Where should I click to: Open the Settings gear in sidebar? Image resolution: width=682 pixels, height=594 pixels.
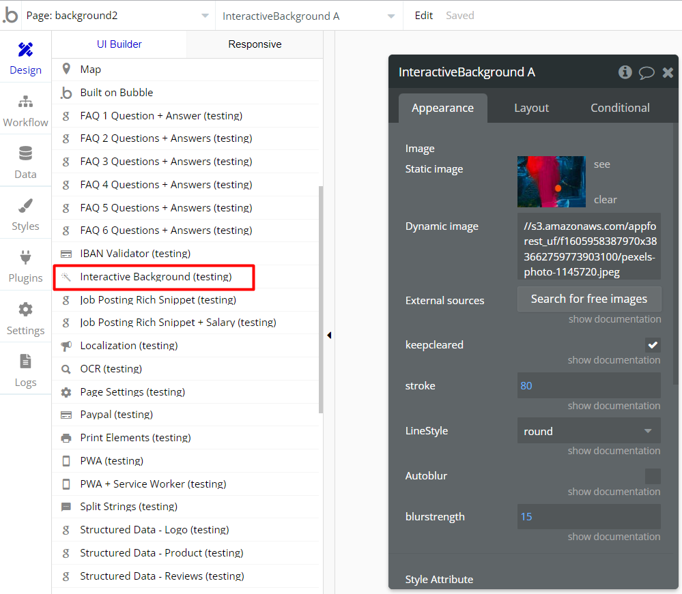25,318
